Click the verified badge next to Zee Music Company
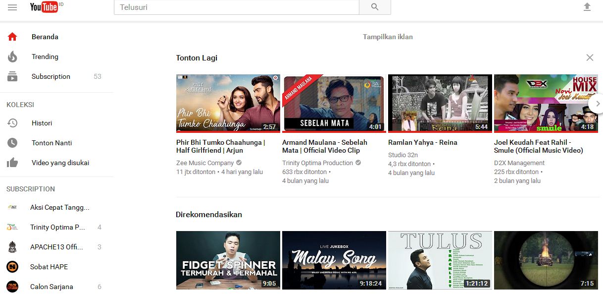603x295 pixels. 238,162
